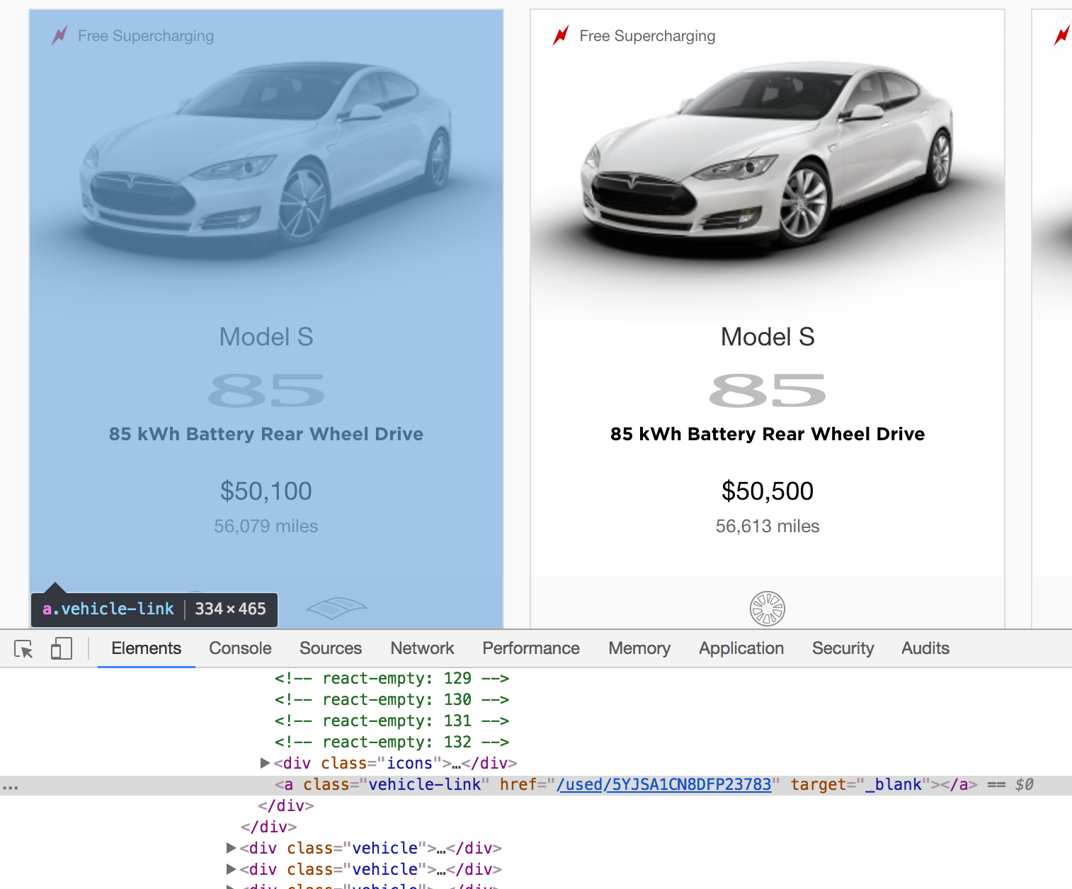Select the inspect element picker icon
This screenshot has width=1072, height=889.
coord(23,648)
